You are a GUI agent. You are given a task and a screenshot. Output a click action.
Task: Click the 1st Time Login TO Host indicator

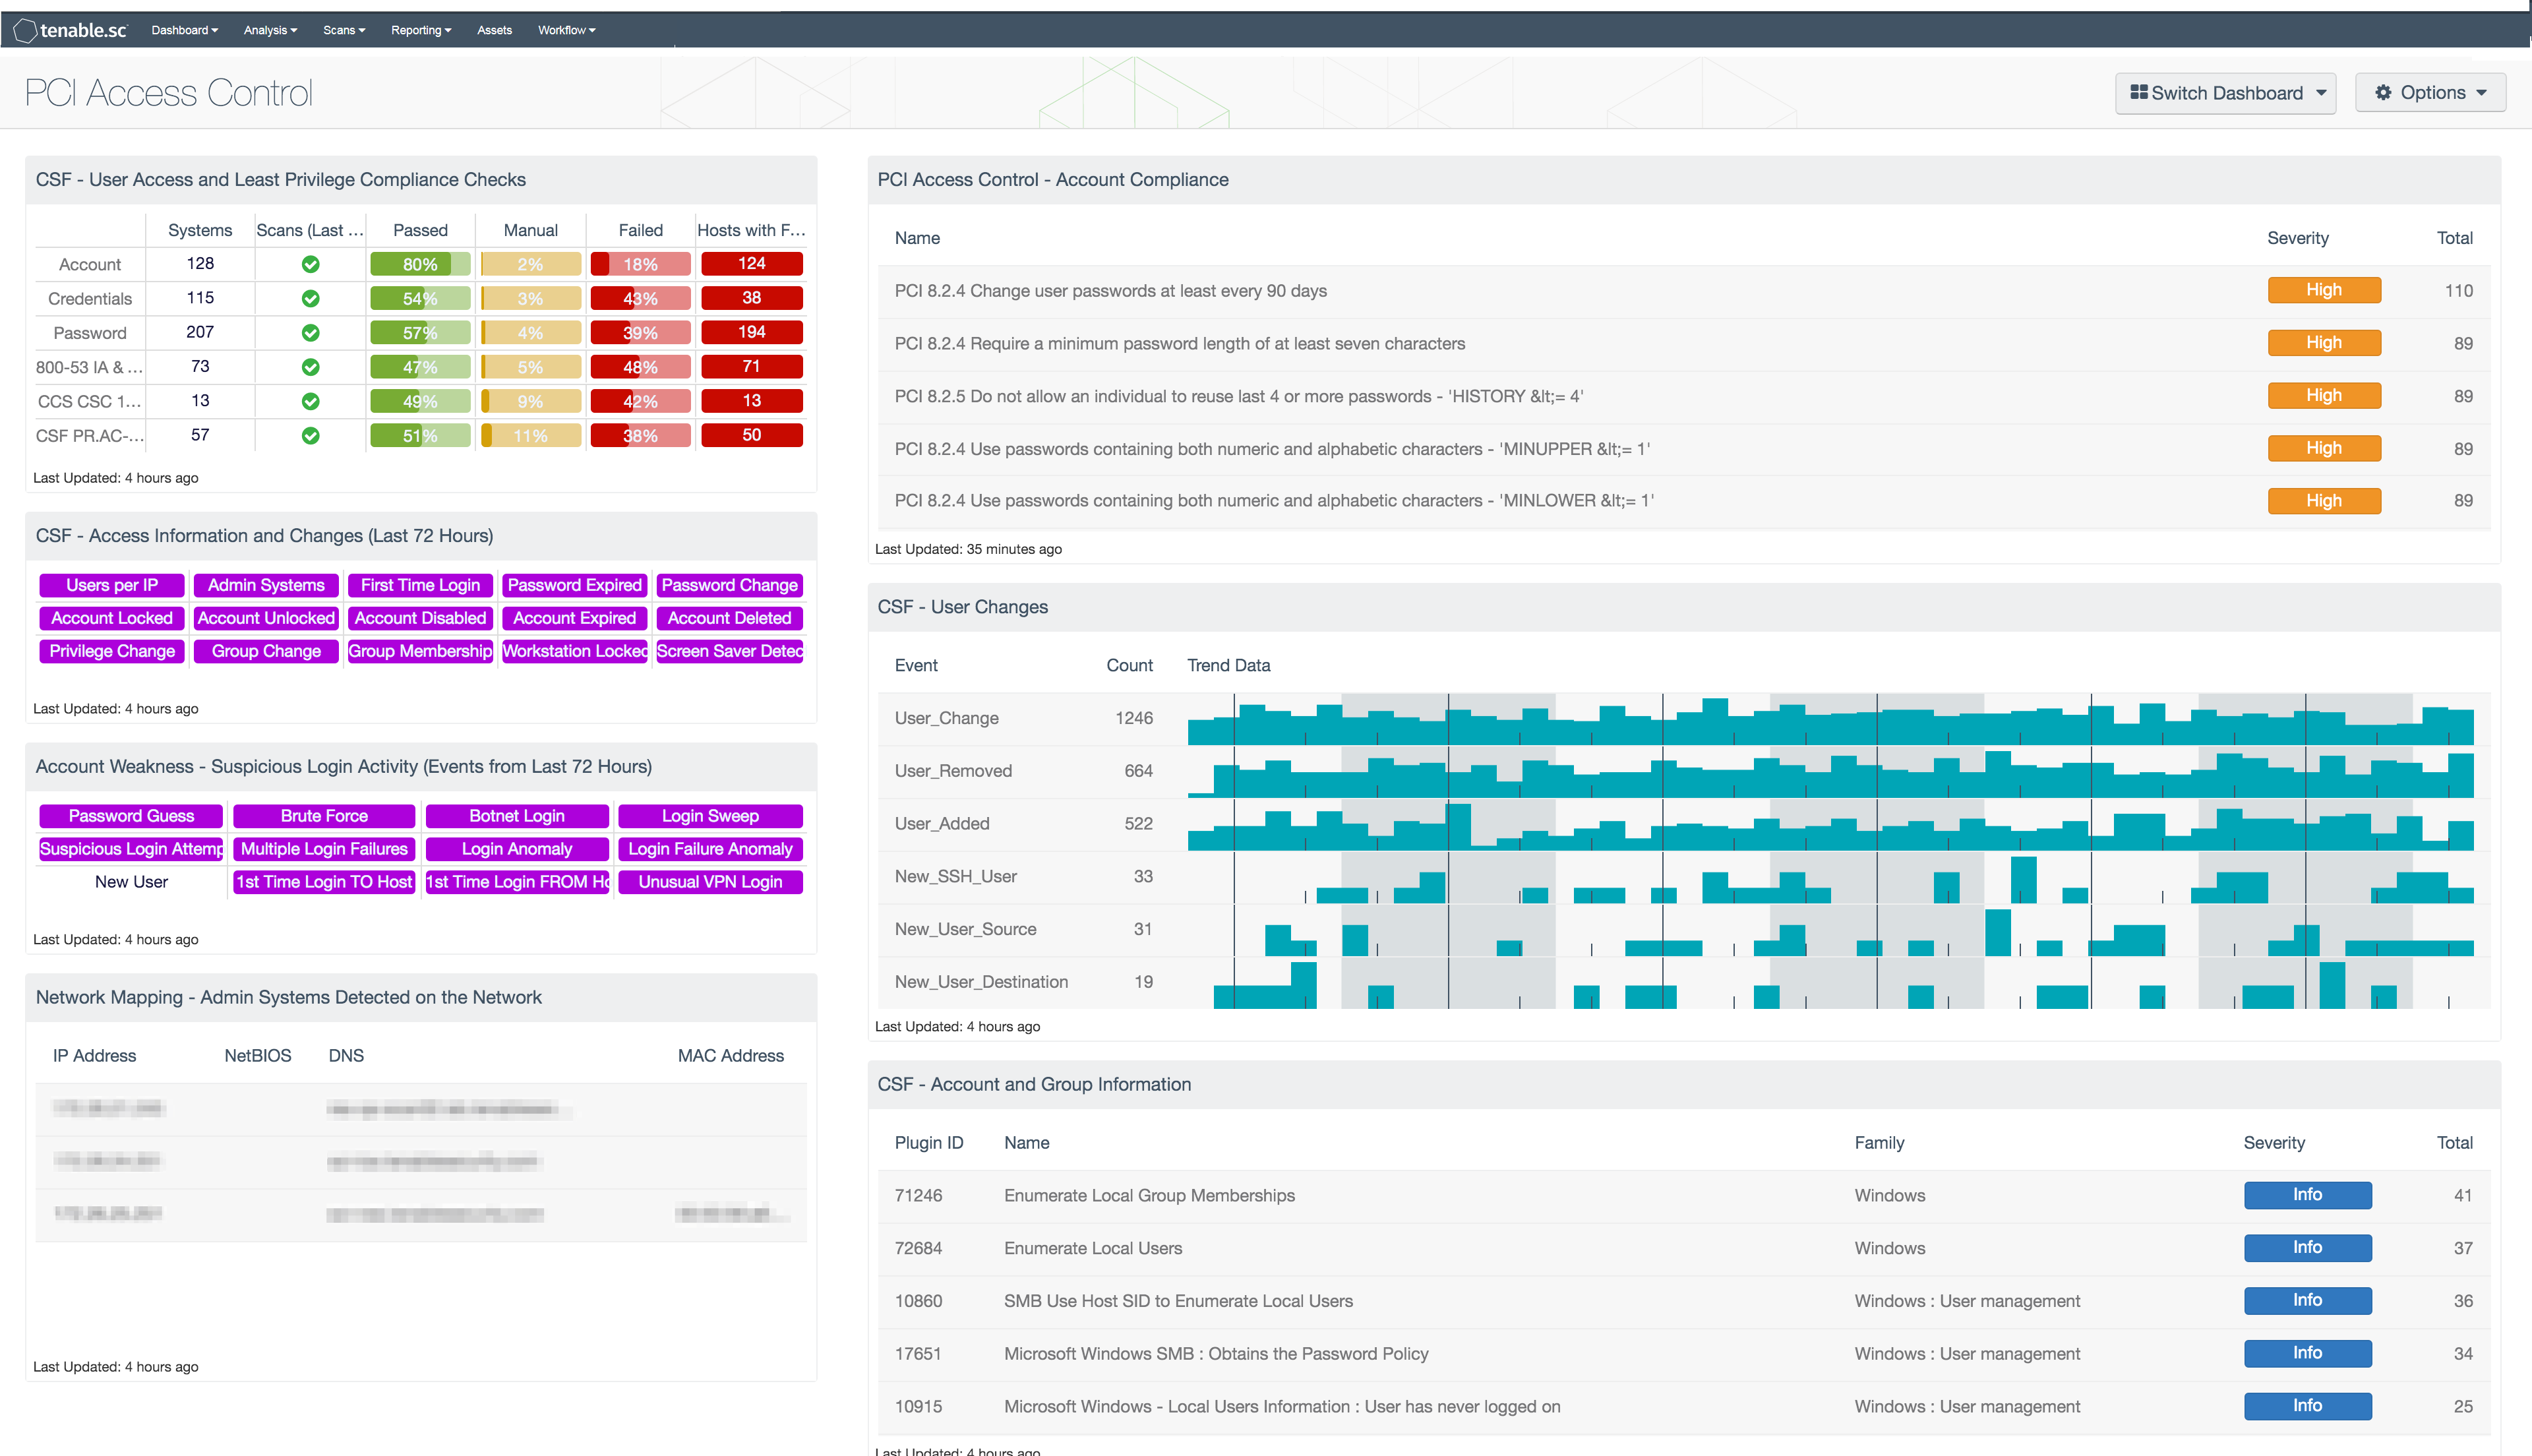(324, 882)
